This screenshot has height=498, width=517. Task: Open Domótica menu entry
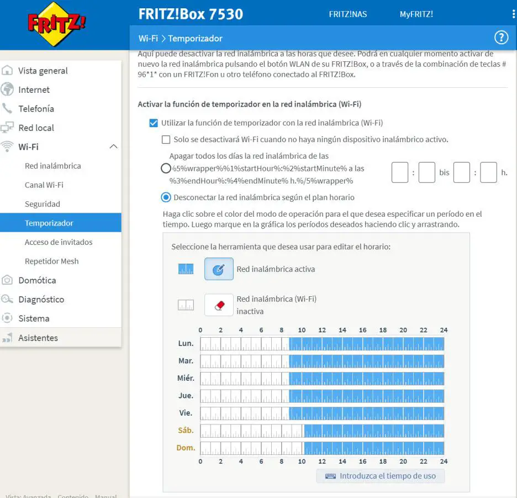tap(37, 280)
